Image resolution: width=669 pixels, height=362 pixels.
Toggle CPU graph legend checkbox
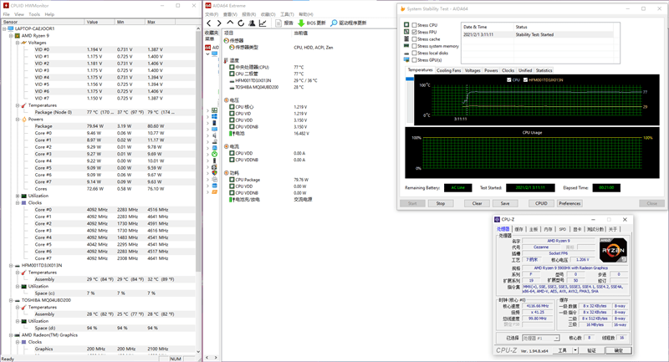coord(509,79)
